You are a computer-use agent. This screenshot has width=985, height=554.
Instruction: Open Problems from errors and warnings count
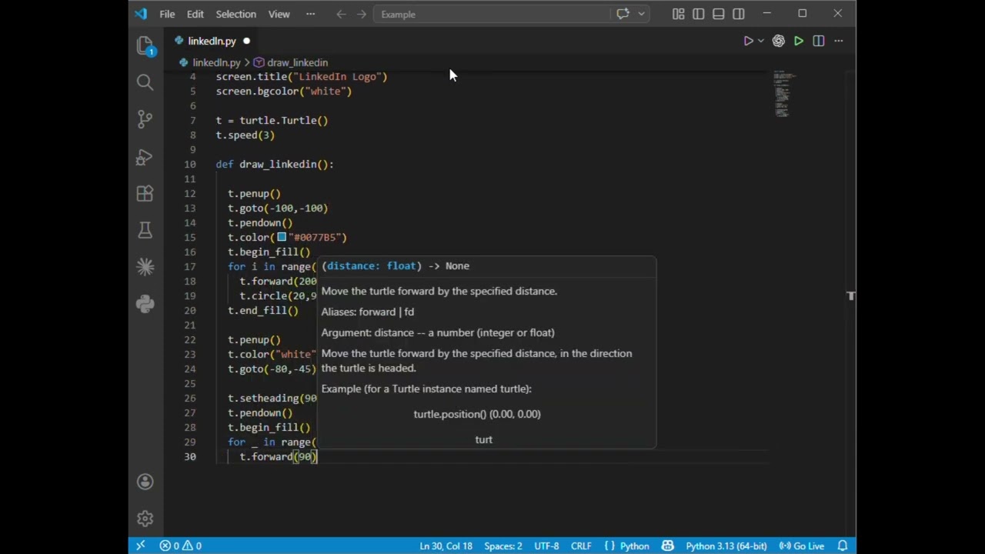pos(181,546)
